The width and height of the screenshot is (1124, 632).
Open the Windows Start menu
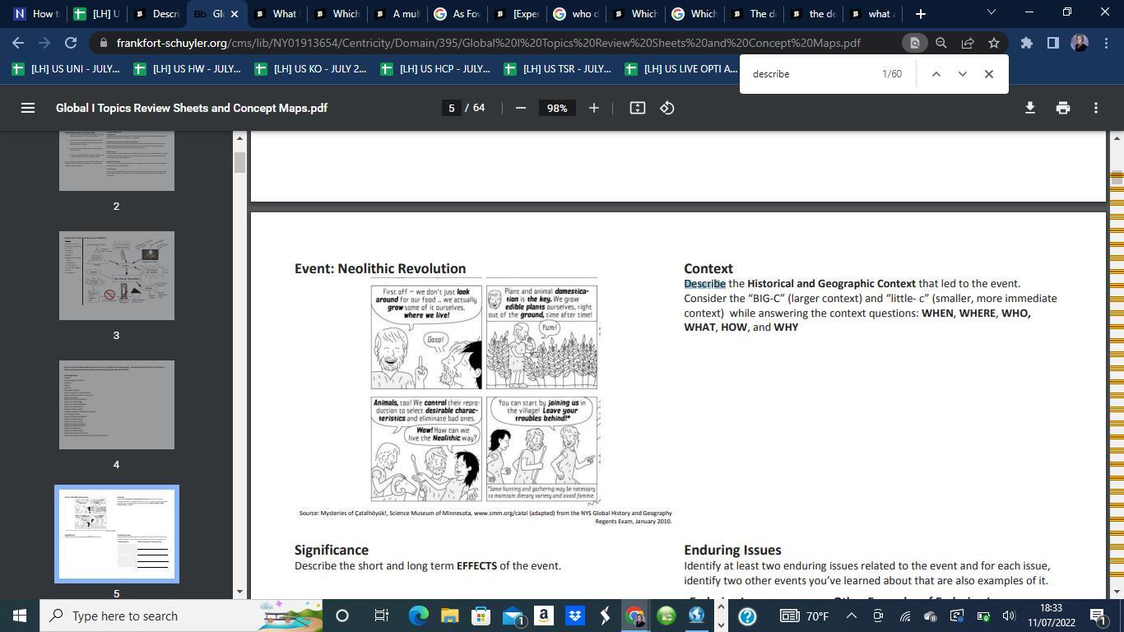(19, 616)
